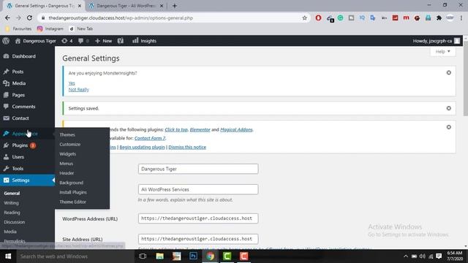Open Pages in the sidebar

(x=18, y=95)
